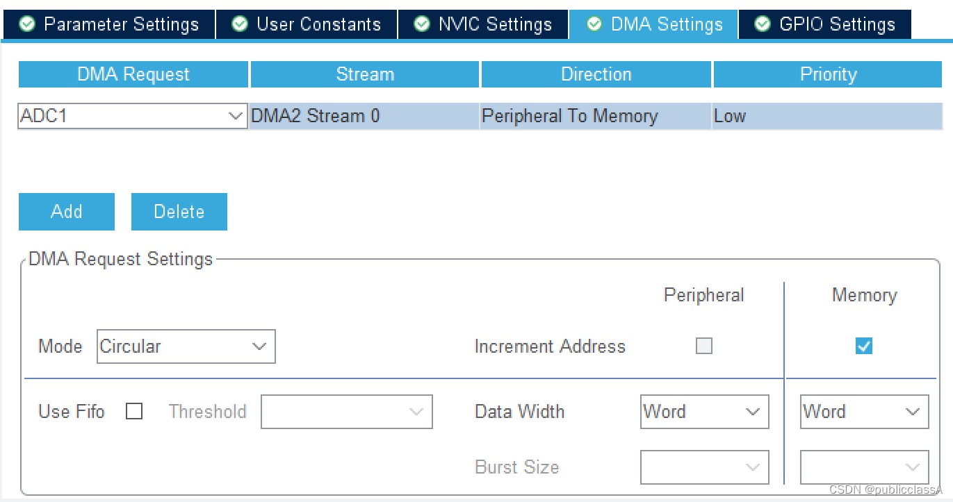Click the GPIO Settings green check icon

[763, 24]
